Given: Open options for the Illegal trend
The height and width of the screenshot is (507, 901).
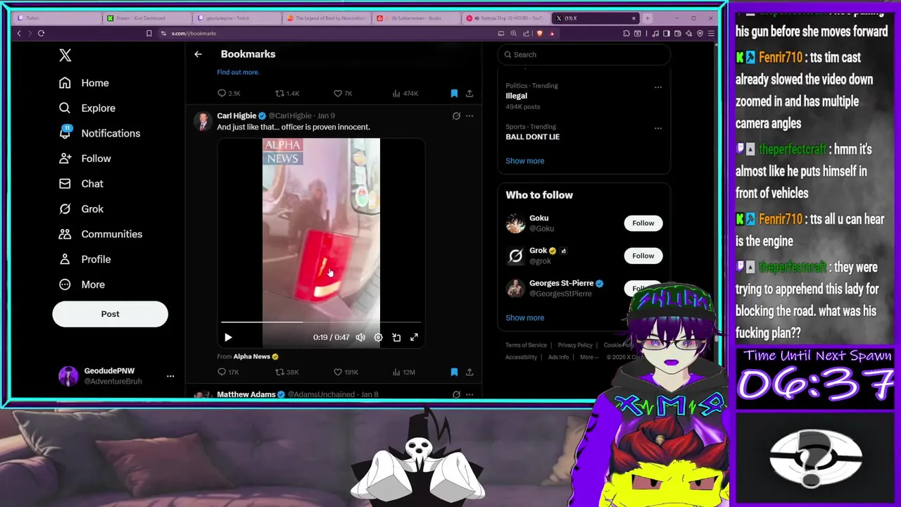Looking at the screenshot, I should [x=658, y=87].
